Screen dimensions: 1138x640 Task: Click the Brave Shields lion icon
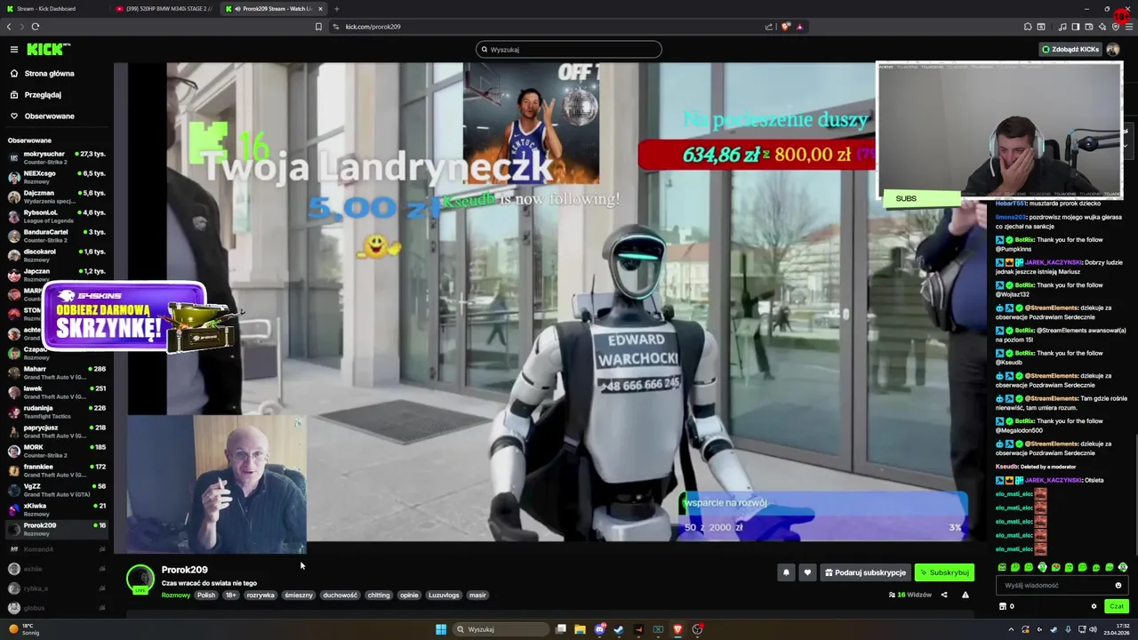point(785,27)
